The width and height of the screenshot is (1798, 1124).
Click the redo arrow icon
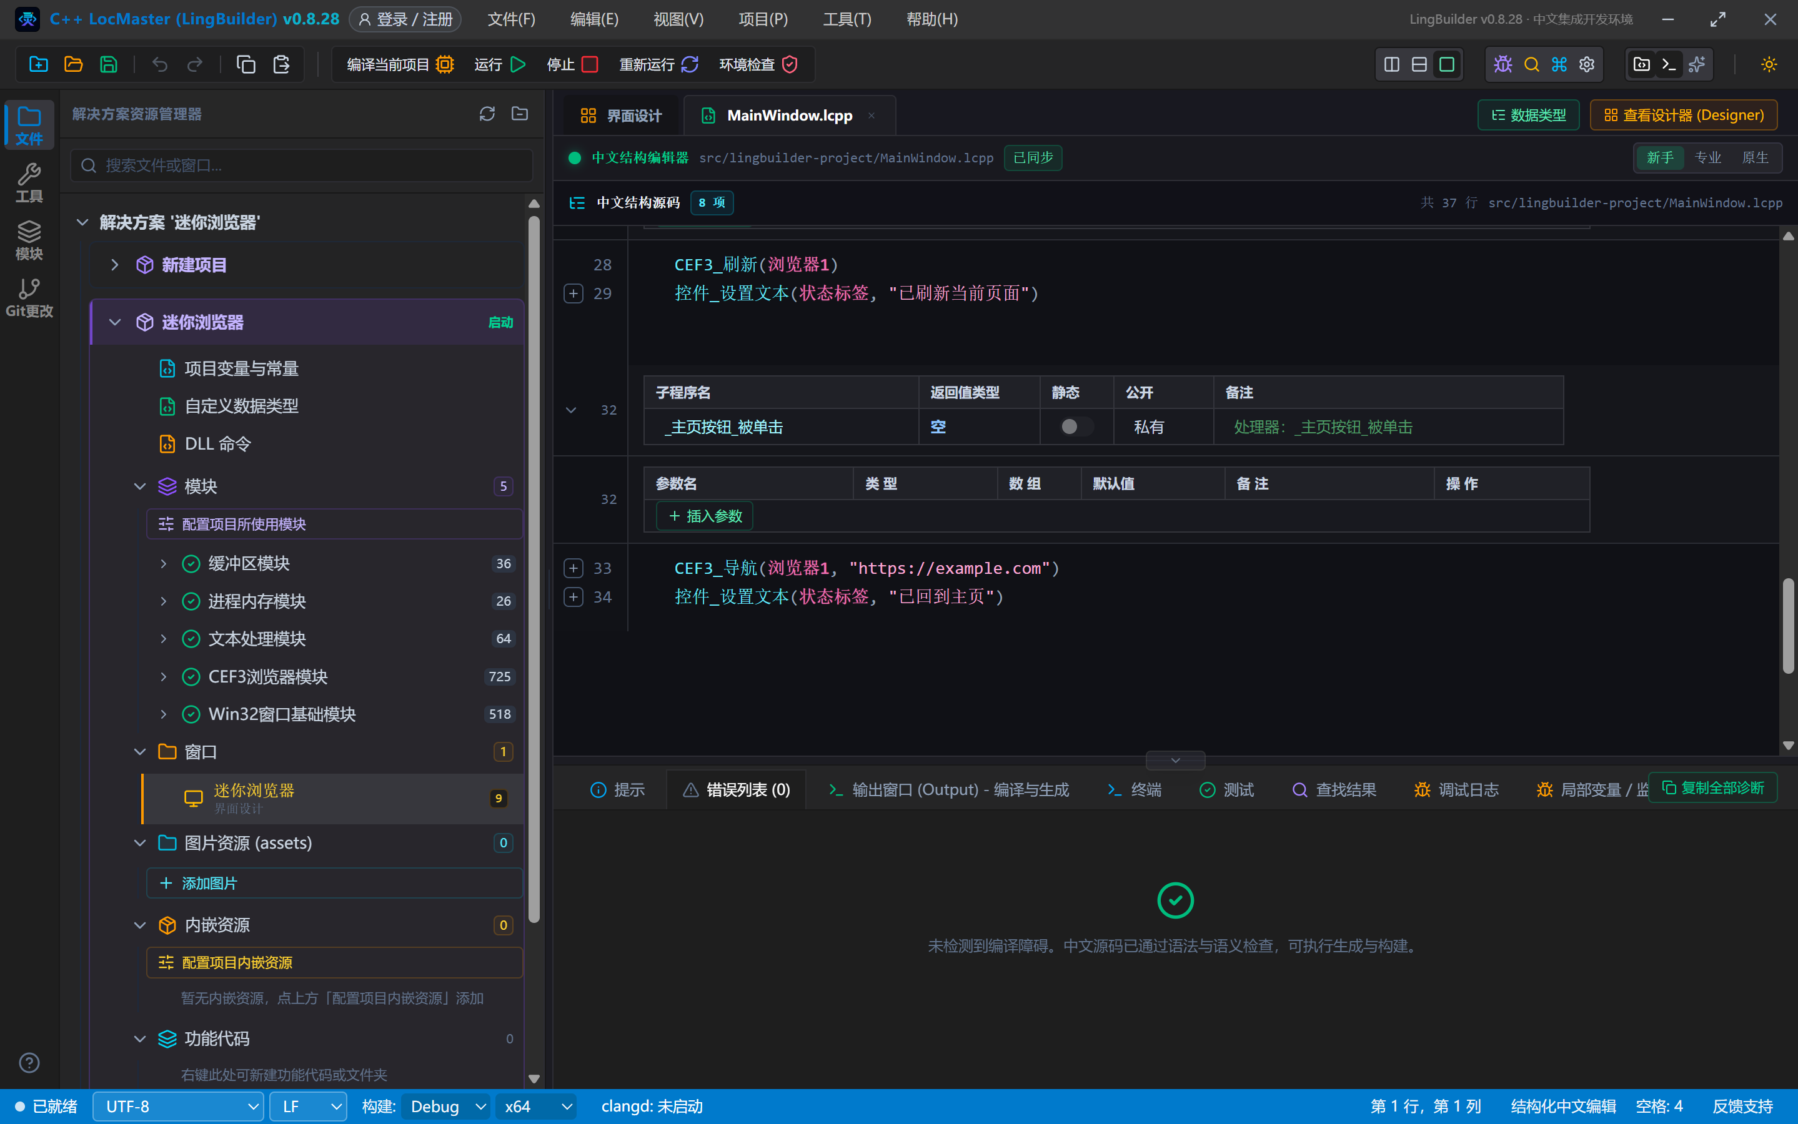click(195, 65)
